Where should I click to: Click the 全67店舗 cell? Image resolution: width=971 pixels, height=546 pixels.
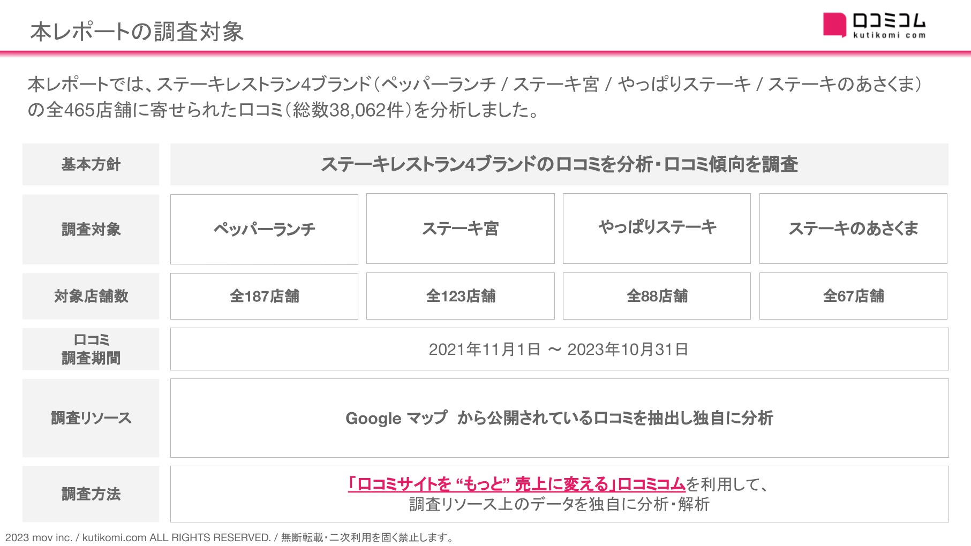853,296
